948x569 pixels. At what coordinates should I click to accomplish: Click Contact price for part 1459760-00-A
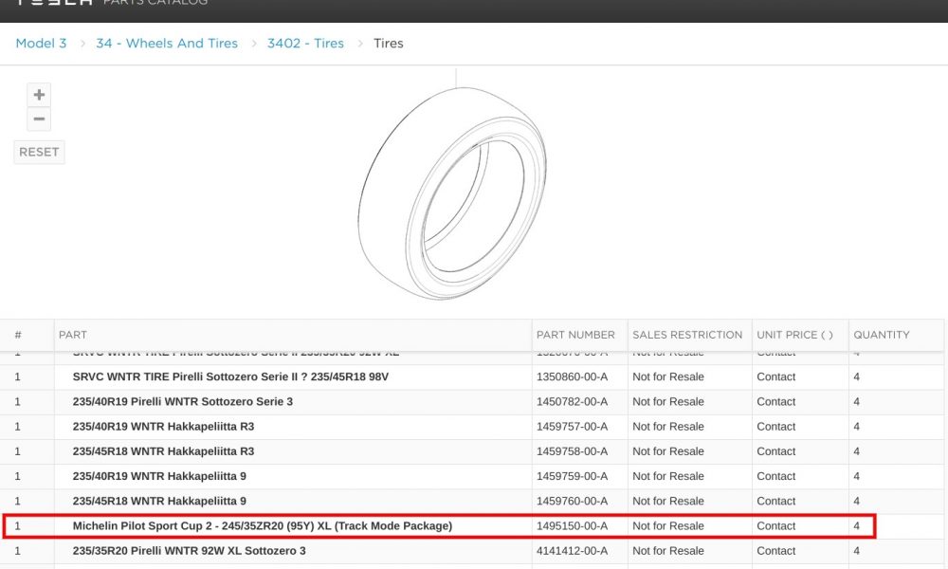click(x=776, y=501)
